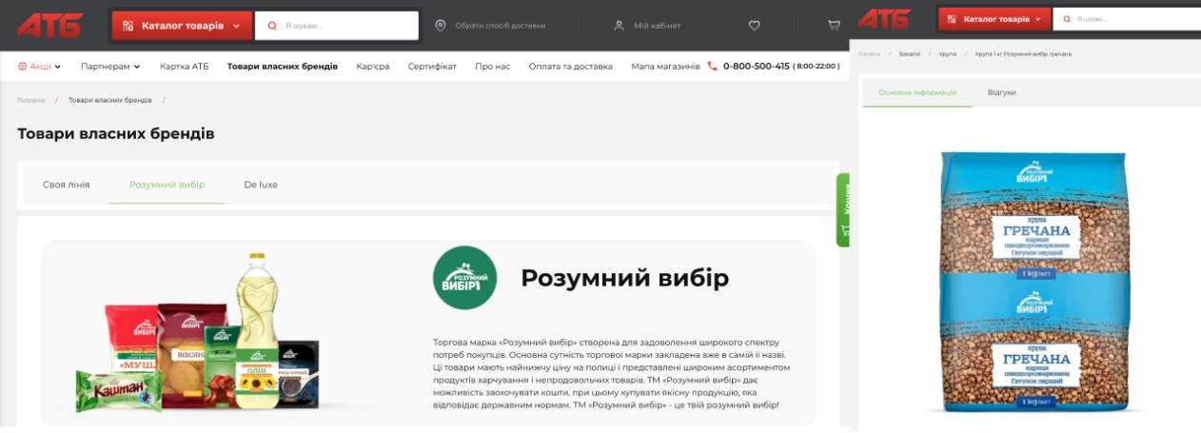Click the search magnifier icon on the left page
The width and height of the screenshot is (1201, 433).
click(x=273, y=26)
